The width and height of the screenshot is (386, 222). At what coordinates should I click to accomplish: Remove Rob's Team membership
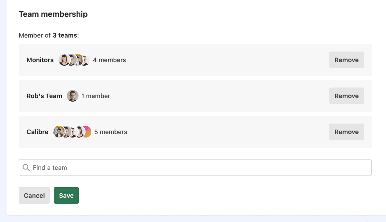(x=346, y=96)
